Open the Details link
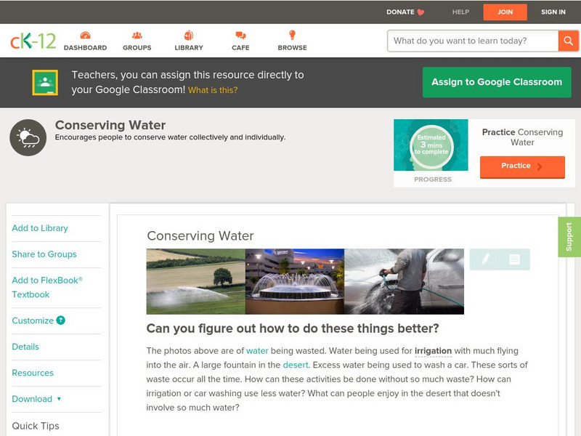Screen dimensions: 581x436 (x=25, y=347)
